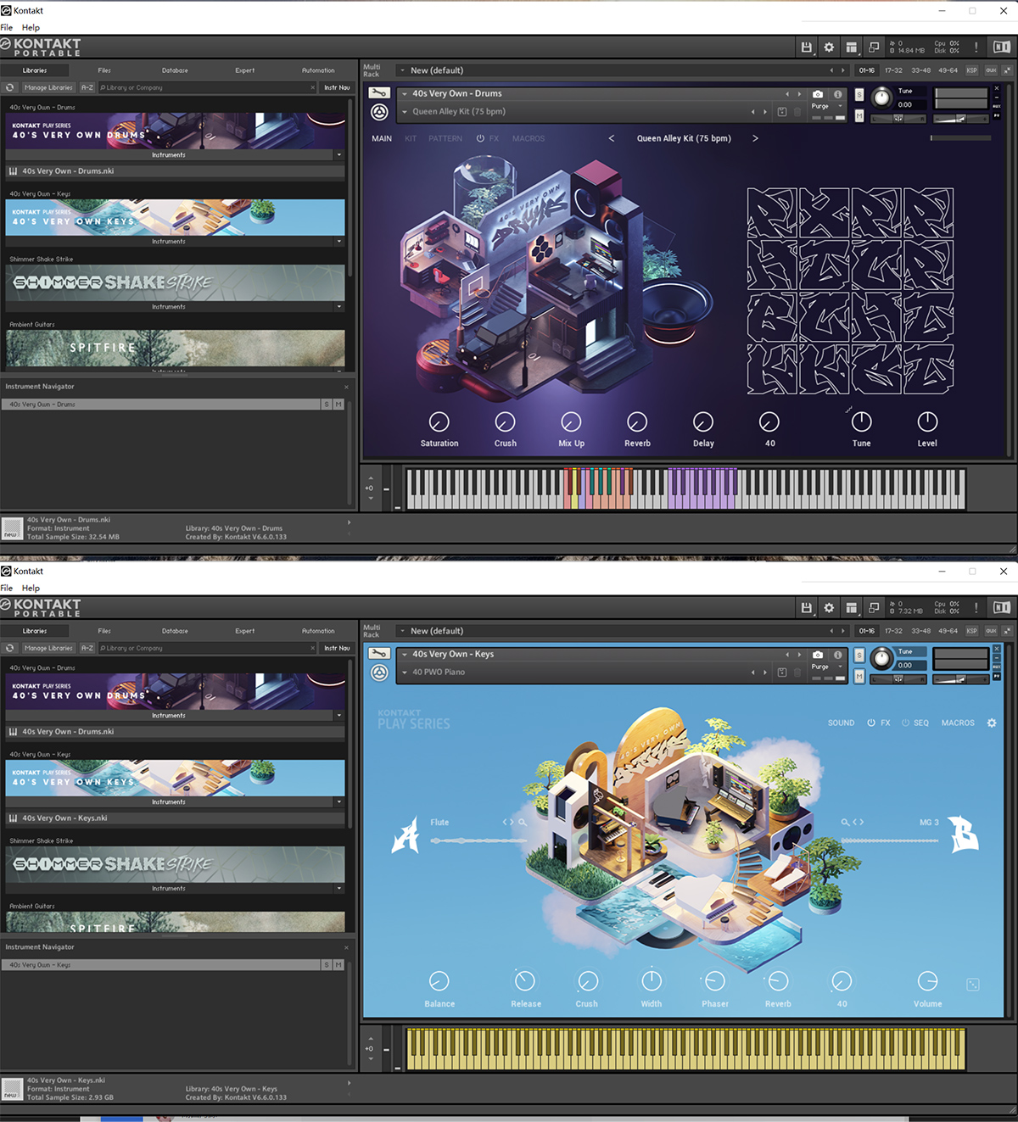Image resolution: width=1018 pixels, height=1122 pixels.
Task: Refresh the library list in the top Kontakt window
Action: (x=10, y=87)
